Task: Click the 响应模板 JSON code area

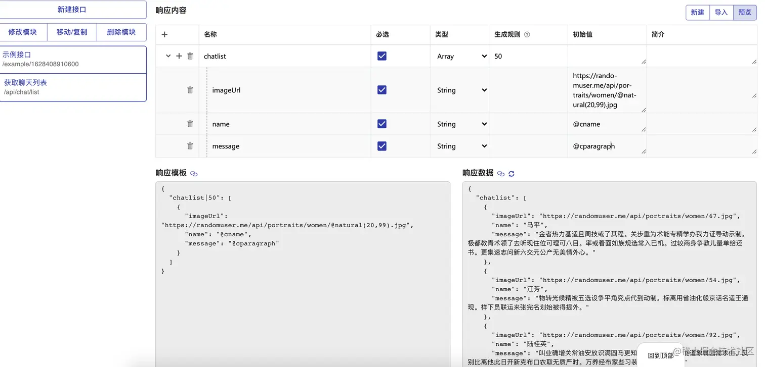Action: [303, 274]
